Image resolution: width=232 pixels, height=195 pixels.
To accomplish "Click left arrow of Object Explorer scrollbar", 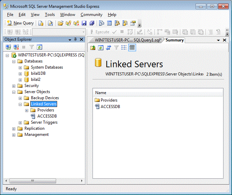I will (6, 181).
